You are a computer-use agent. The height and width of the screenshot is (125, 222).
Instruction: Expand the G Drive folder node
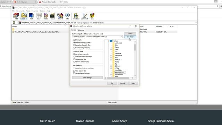[x=111, y=66]
